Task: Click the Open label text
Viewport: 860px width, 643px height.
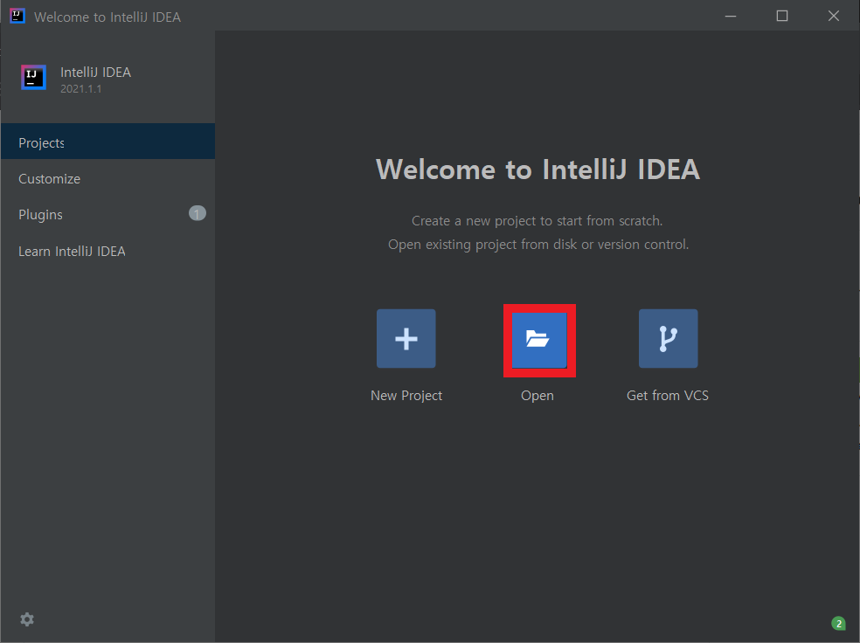Action: pyautogui.click(x=537, y=396)
